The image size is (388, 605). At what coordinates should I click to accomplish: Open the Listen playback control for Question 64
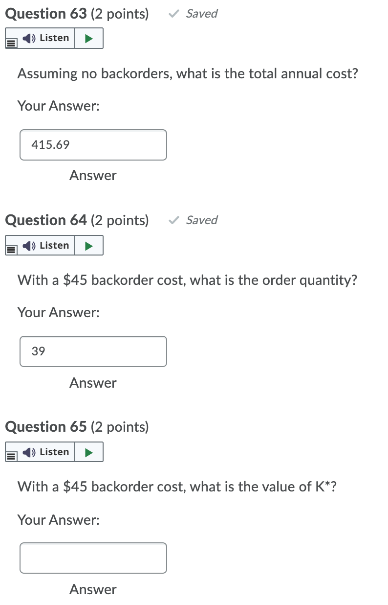[89, 245]
